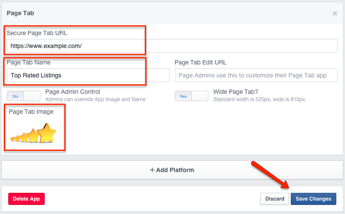The width and height of the screenshot is (345, 214).
Task: Click the Wide Page Tab? label text
Action: pos(236,92)
